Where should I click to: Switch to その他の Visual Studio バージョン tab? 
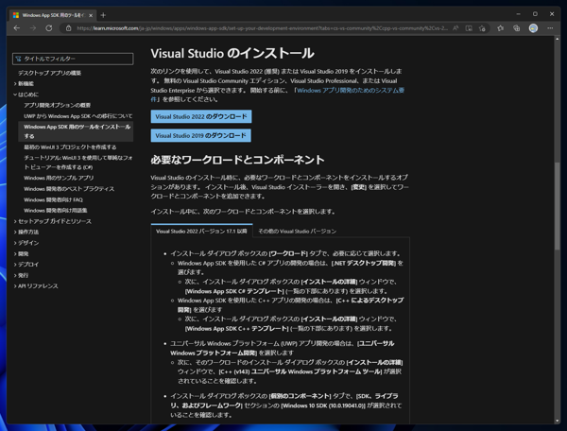tap(298, 231)
